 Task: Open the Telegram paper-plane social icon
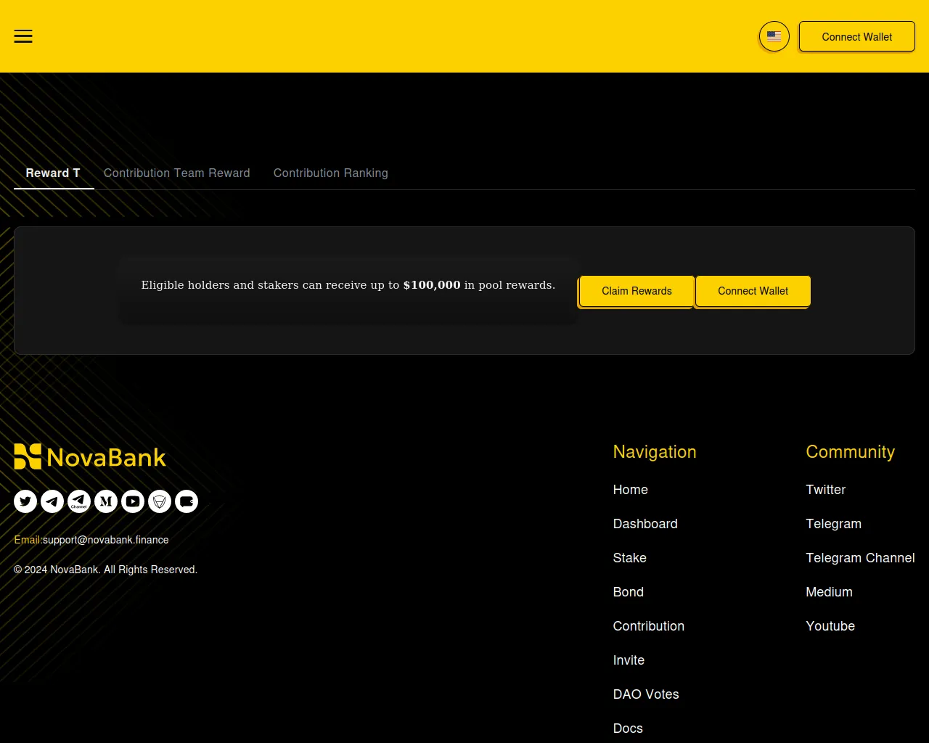tap(52, 501)
